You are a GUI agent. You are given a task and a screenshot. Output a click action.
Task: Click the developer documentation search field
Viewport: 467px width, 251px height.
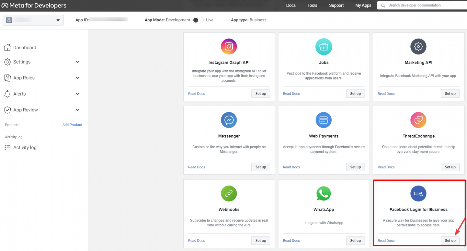[x=423, y=5]
